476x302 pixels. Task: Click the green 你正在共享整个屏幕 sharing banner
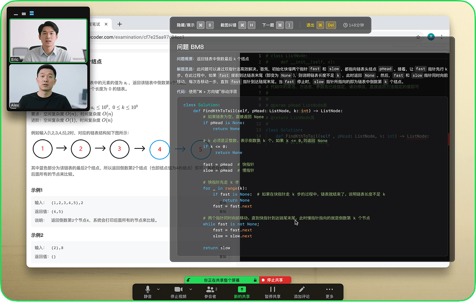tap(222, 280)
